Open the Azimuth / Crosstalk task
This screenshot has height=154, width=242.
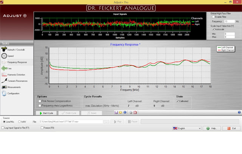click(17, 50)
